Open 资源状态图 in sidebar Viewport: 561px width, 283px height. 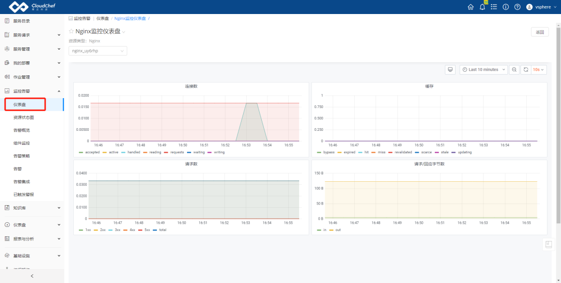coord(23,117)
